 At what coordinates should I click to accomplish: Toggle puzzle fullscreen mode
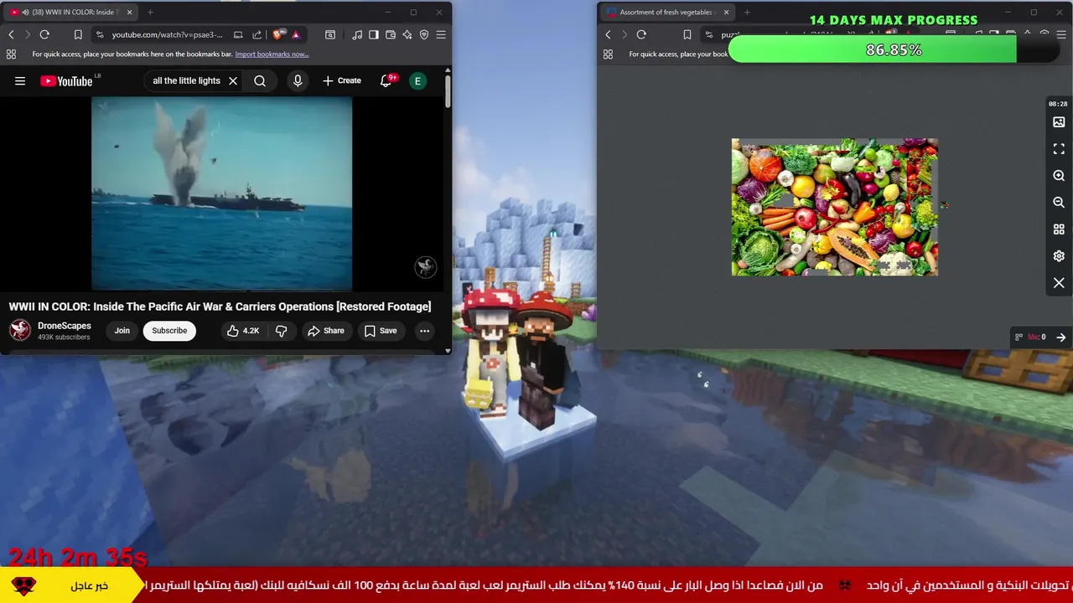click(x=1059, y=149)
